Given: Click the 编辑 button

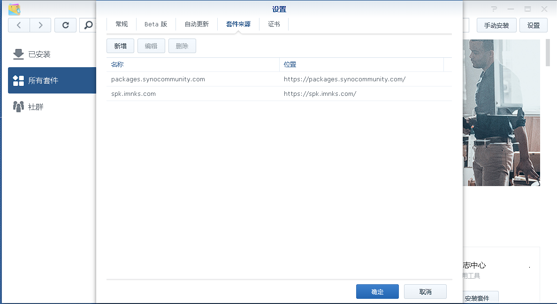Looking at the screenshot, I should pos(151,46).
